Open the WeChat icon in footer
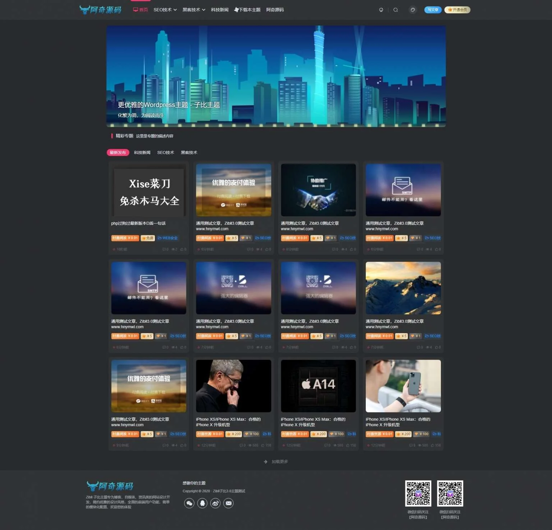The image size is (552, 530). point(189,503)
